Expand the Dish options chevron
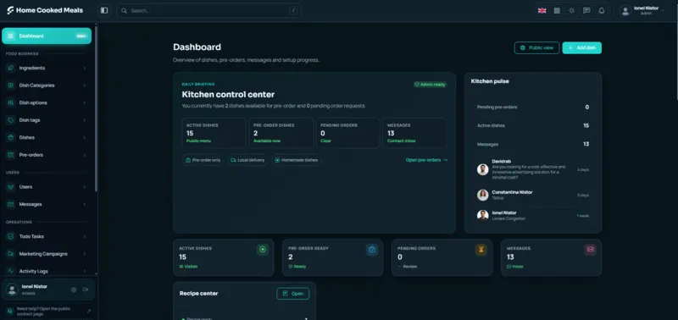 (84, 102)
